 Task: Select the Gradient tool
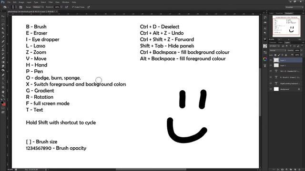3,62
